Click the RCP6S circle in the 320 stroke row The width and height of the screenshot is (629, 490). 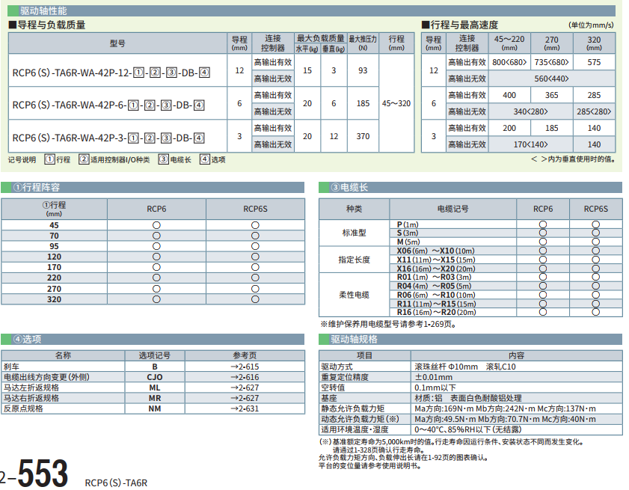[x=255, y=299]
